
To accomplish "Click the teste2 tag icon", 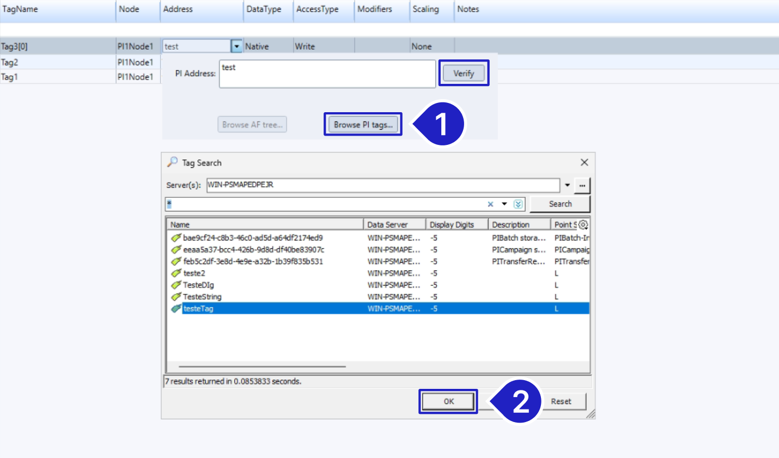I will click(x=175, y=273).
